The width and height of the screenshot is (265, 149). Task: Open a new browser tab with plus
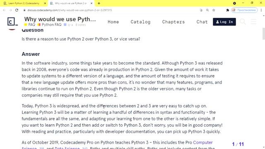[x=99, y=3]
